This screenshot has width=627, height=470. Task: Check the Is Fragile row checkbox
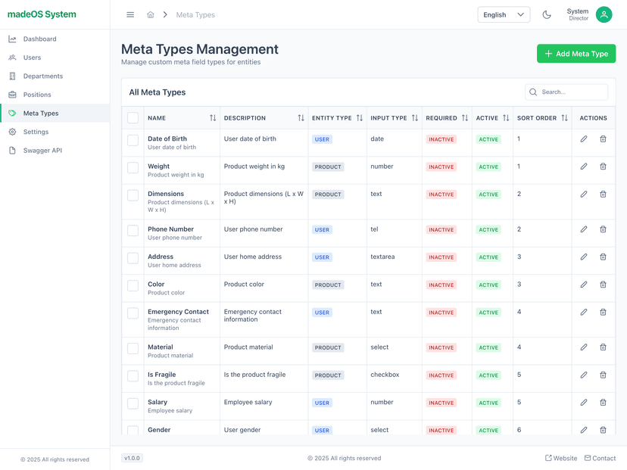click(133, 376)
